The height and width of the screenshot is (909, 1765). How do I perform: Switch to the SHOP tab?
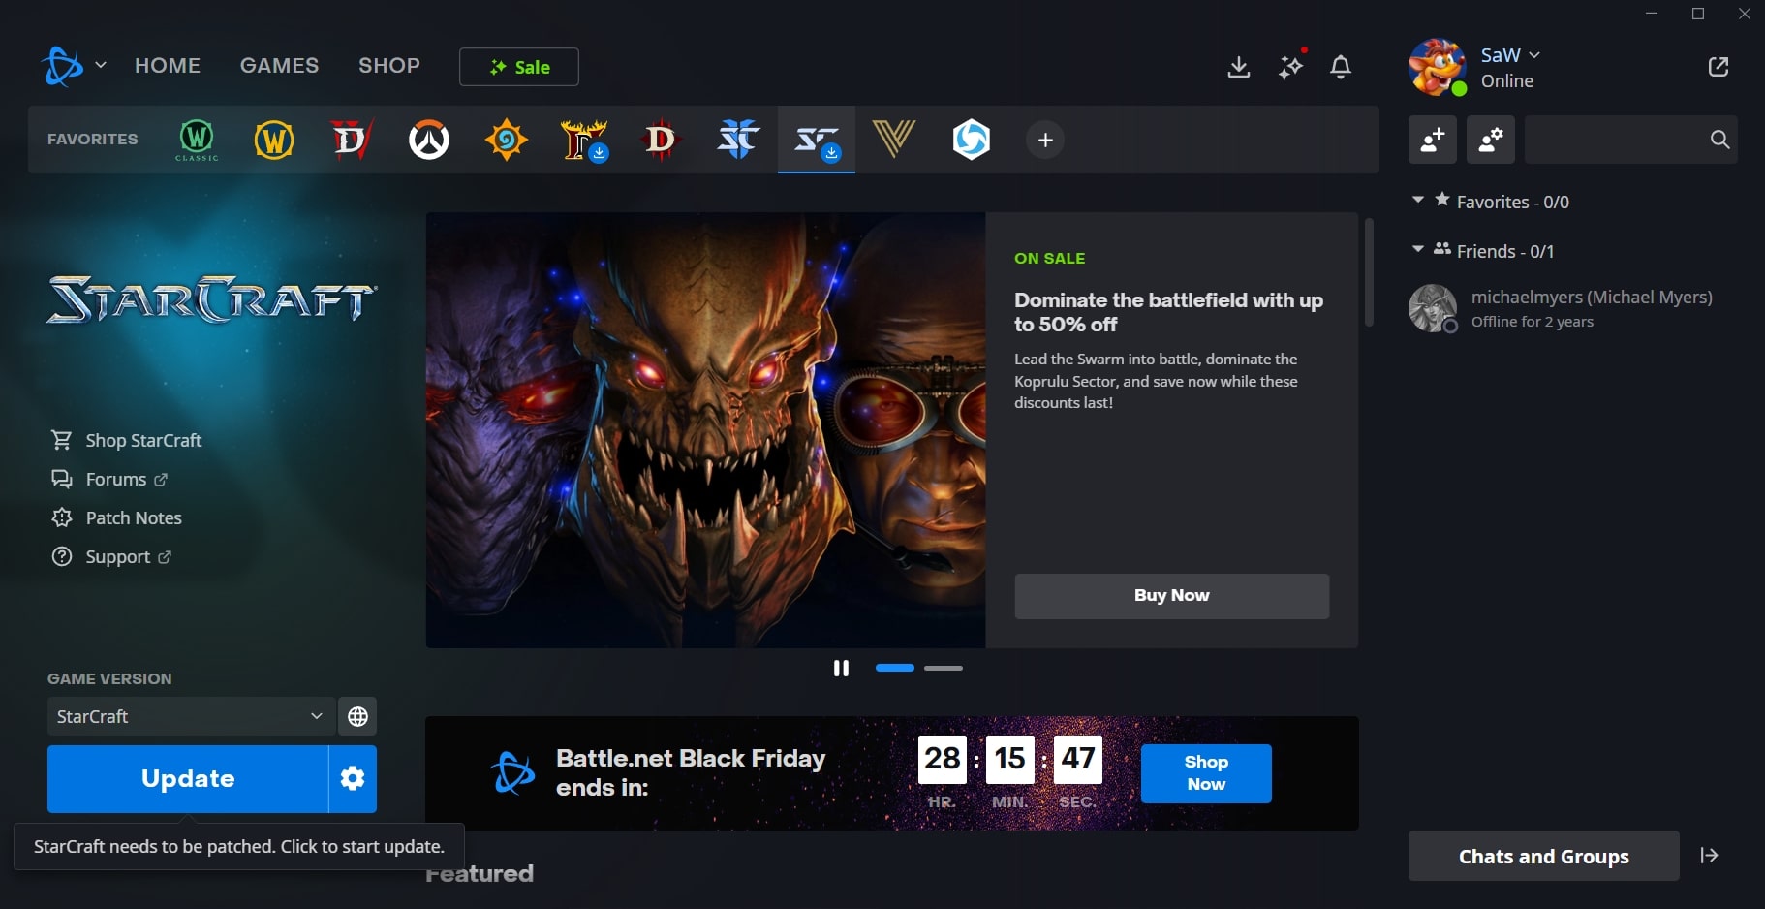[x=389, y=65]
